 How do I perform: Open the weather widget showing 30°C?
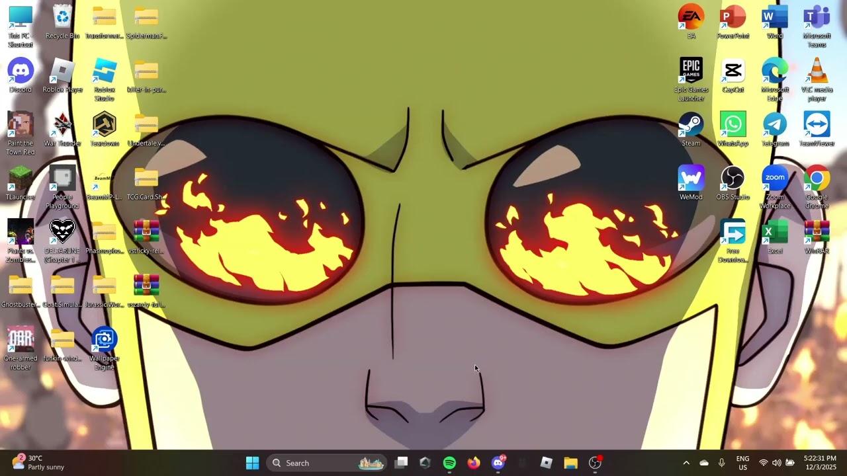click(38, 463)
